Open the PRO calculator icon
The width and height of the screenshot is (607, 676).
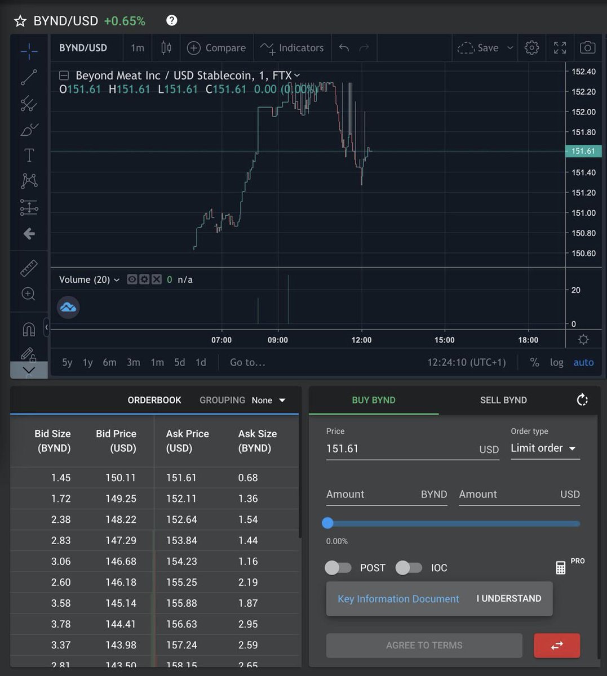(x=561, y=567)
